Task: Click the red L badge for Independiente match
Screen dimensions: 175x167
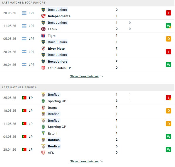Action: pos(169,13)
